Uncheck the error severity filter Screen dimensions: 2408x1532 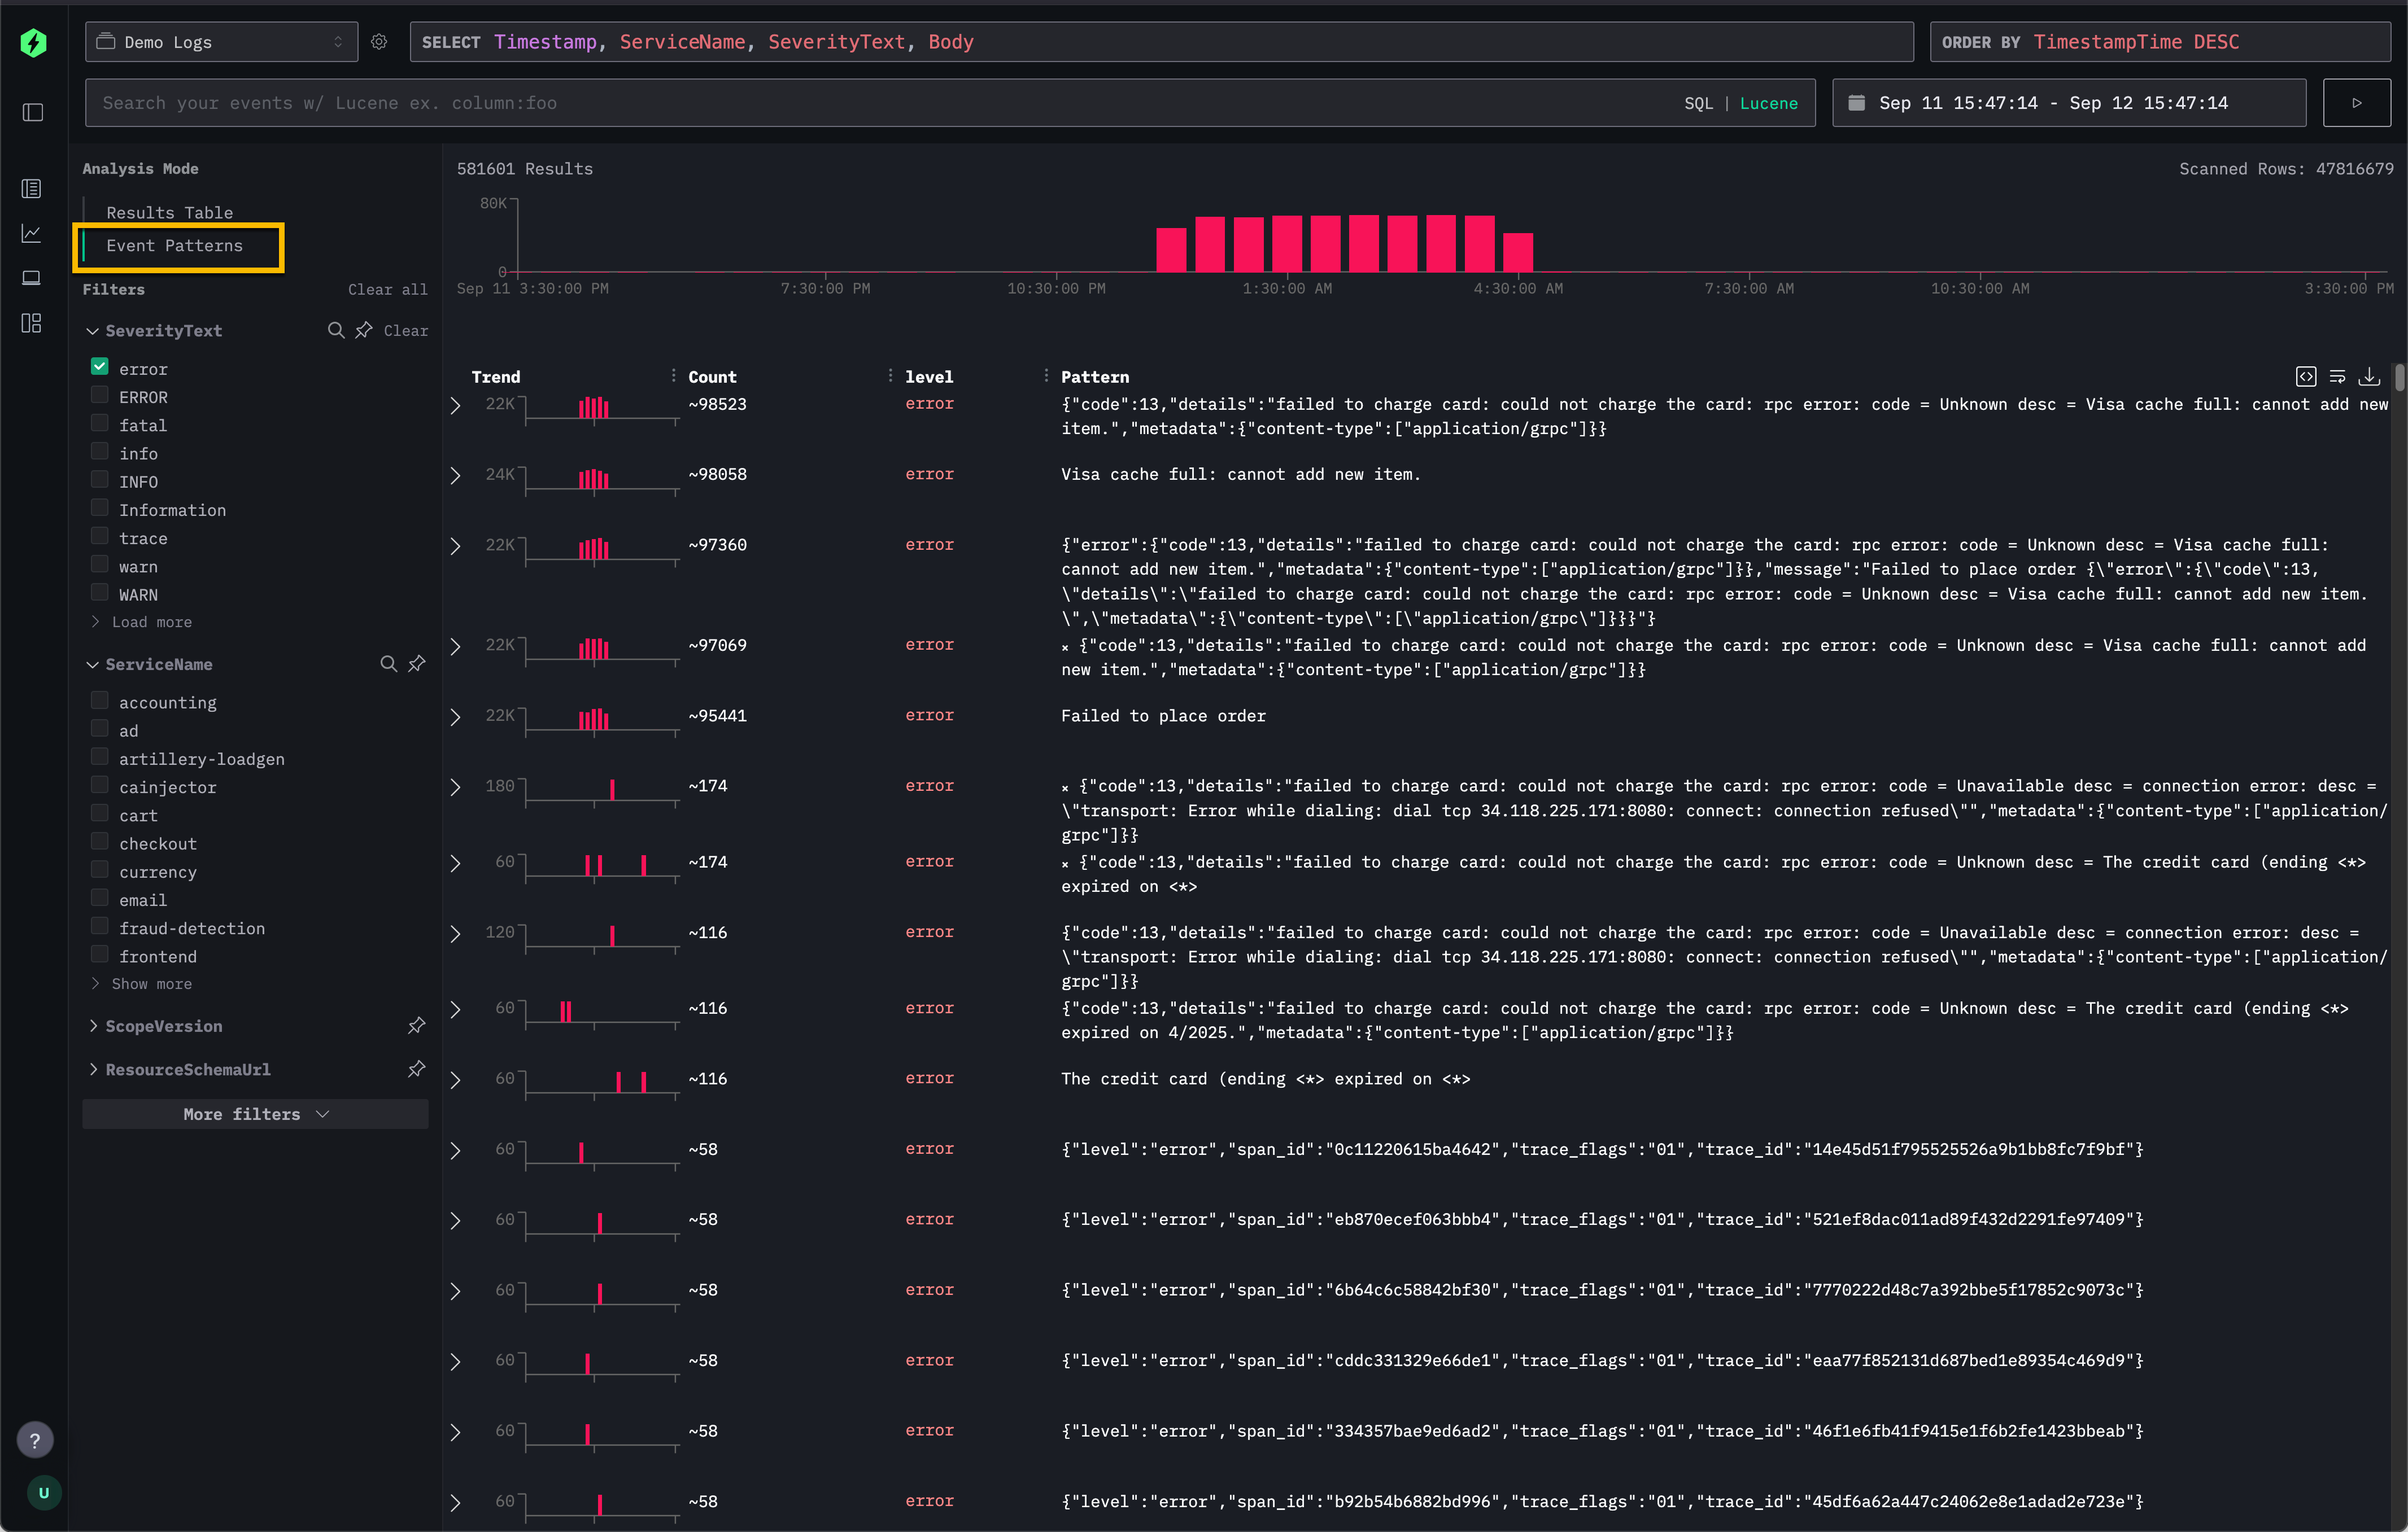click(100, 366)
